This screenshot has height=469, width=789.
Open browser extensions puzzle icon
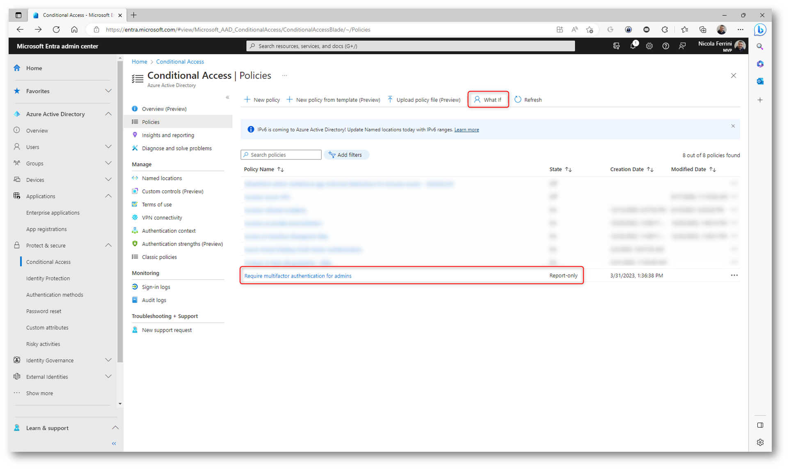pyautogui.click(x=665, y=30)
